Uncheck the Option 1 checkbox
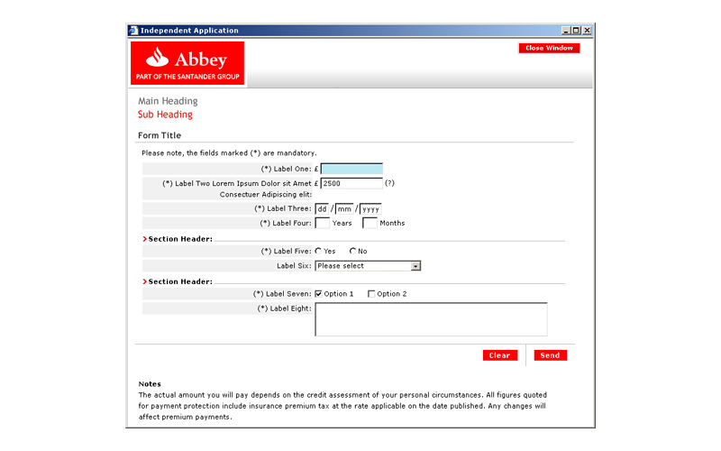Viewport: 721px width, 451px height. pyautogui.click(x=318, y=294)
